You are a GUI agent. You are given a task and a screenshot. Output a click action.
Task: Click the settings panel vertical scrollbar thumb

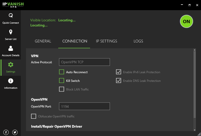click(x=195, y=84)
